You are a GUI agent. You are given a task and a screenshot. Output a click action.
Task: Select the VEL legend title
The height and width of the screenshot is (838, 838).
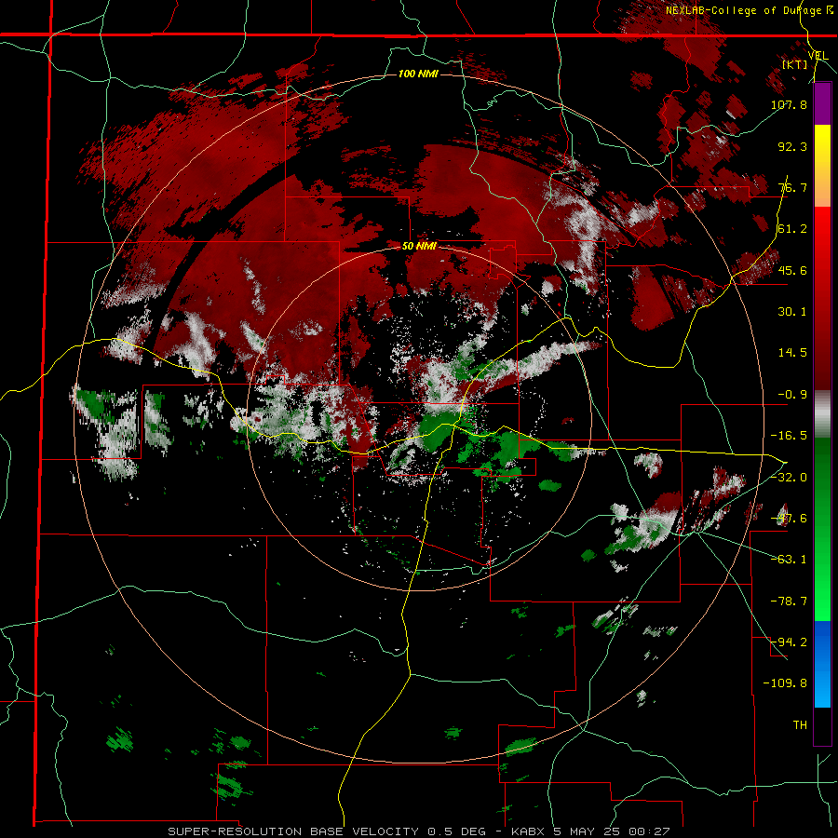click(818, 56)
